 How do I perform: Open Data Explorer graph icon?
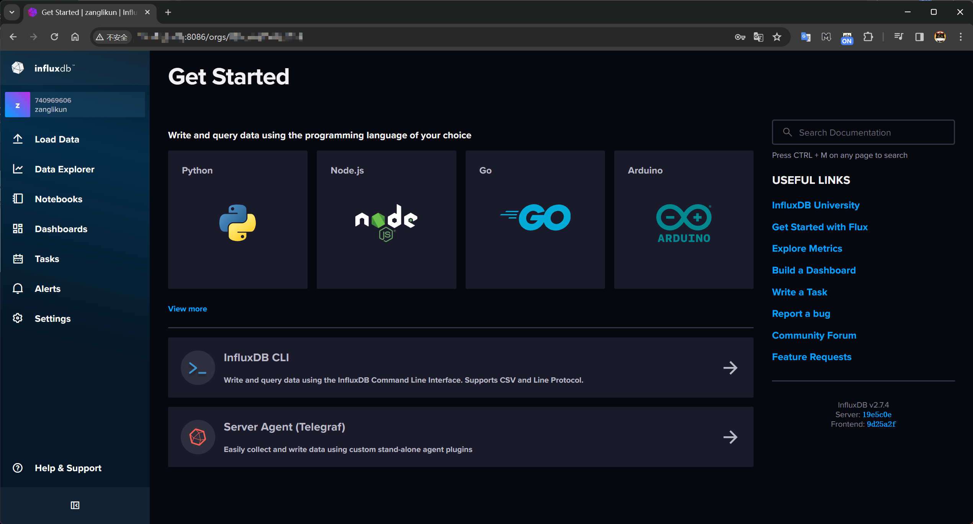18,169
